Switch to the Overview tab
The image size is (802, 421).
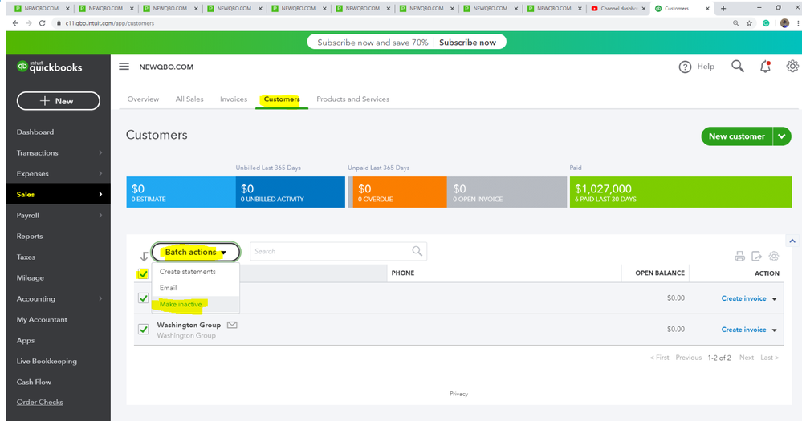(143, 99)
